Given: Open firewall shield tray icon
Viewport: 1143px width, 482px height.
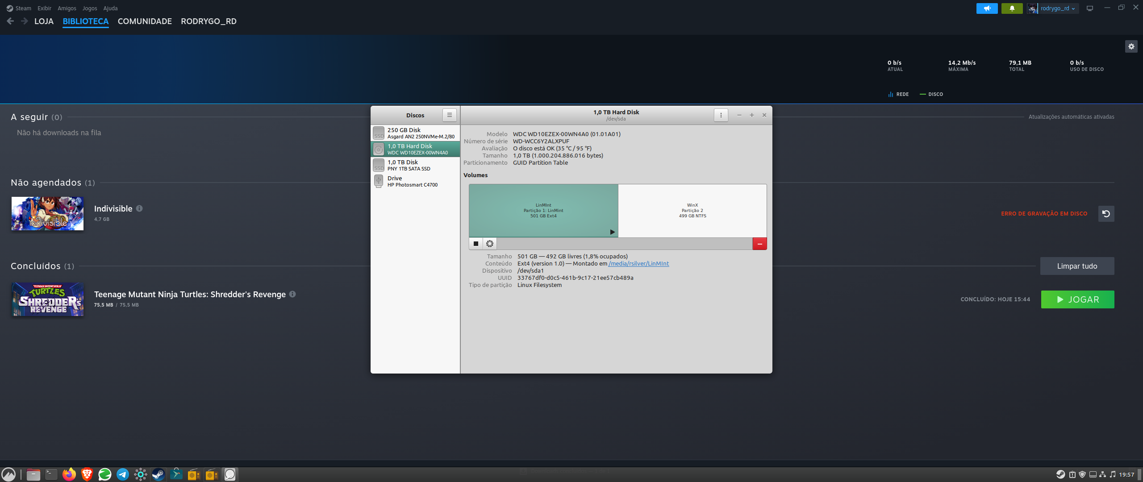Looking at the screenshot, I should pos(1082,474).
